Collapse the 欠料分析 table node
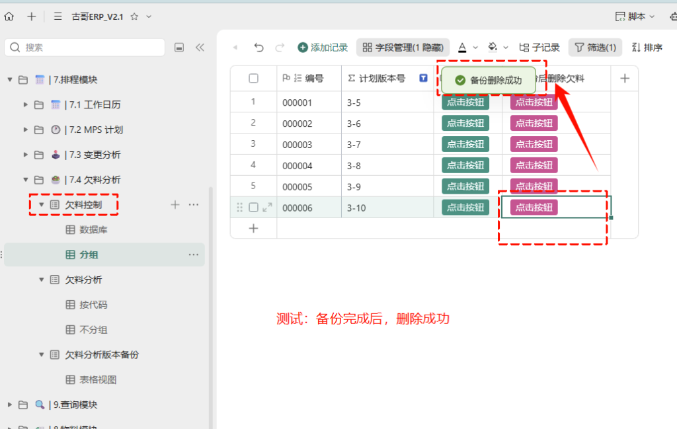This screenshot has height=429, width=677. point(42,280)
